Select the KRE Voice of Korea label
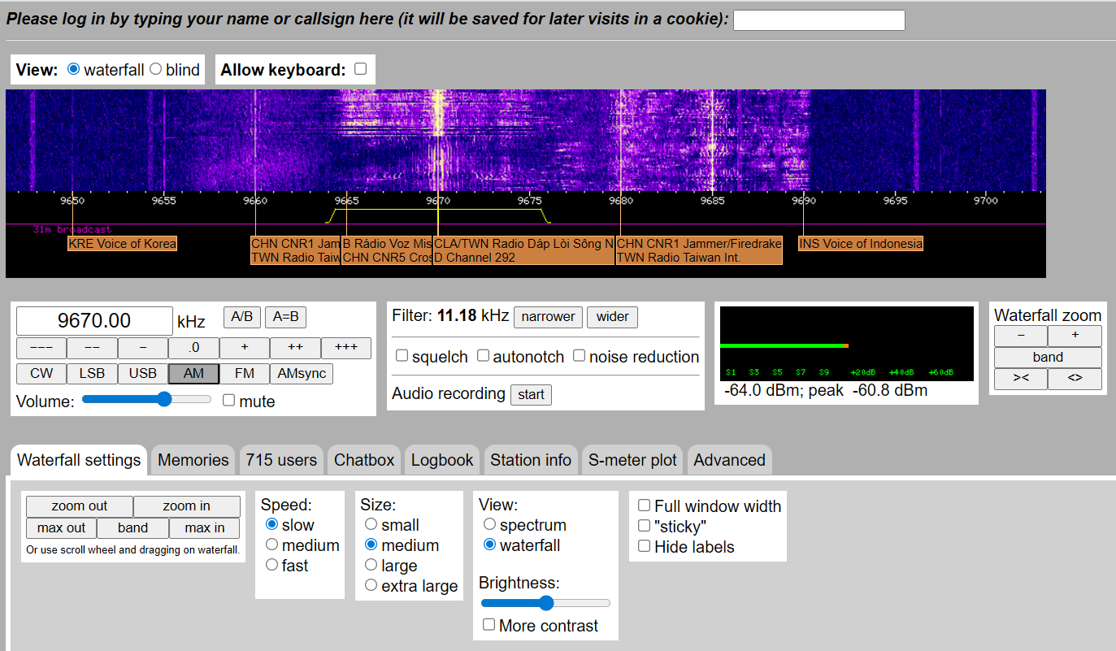The image size is (1116, 651). pos(122,244)
